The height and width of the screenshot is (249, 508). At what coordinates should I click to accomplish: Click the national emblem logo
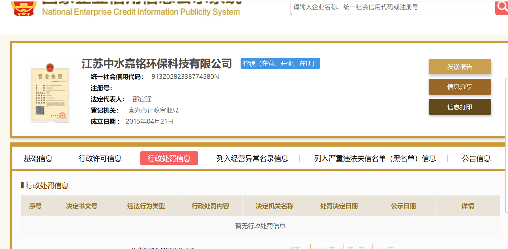(x=24, y=8)
